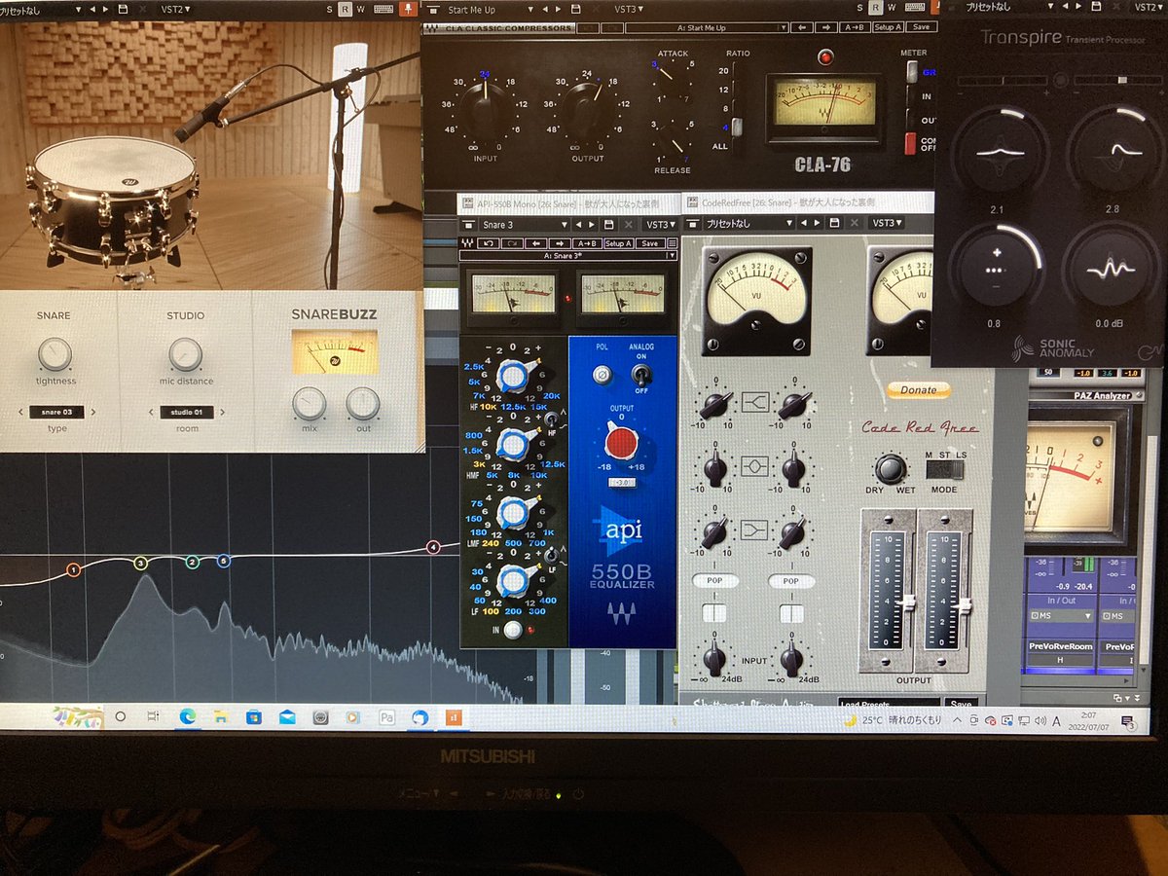Click the Waves logo in API-550B toolbar
Viewport: 1168px width, 876px height.
coord(465,243)
